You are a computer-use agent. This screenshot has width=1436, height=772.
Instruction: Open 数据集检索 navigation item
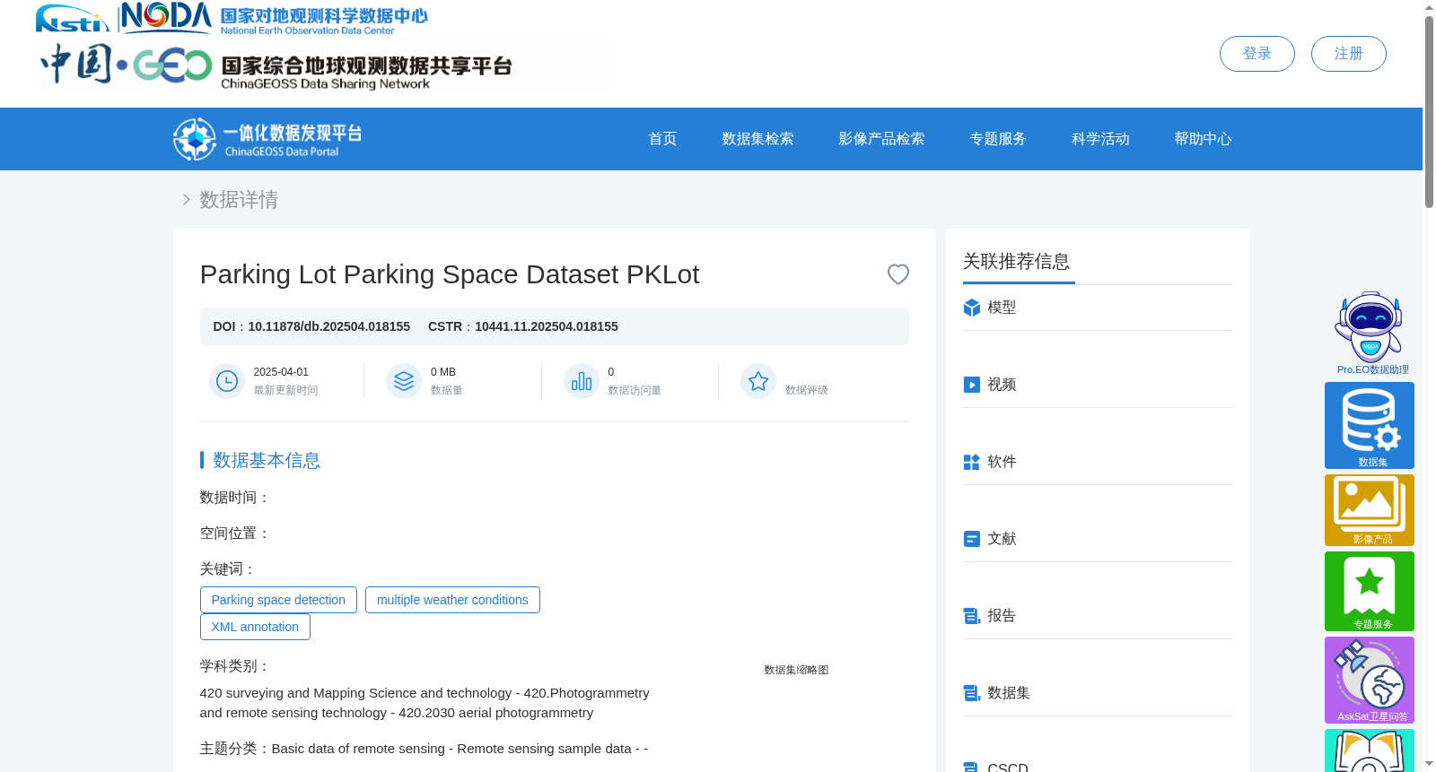click(x=757, y=139)
